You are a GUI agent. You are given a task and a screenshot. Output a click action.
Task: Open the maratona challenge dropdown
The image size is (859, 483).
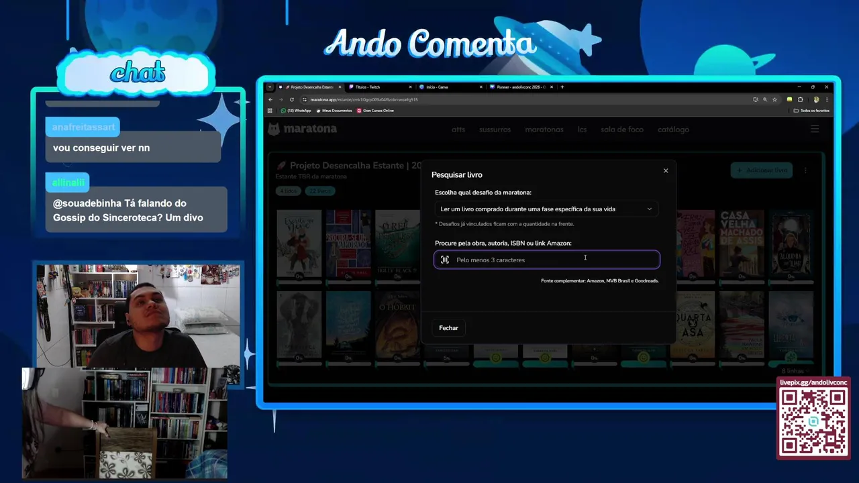tap(546, 209)
